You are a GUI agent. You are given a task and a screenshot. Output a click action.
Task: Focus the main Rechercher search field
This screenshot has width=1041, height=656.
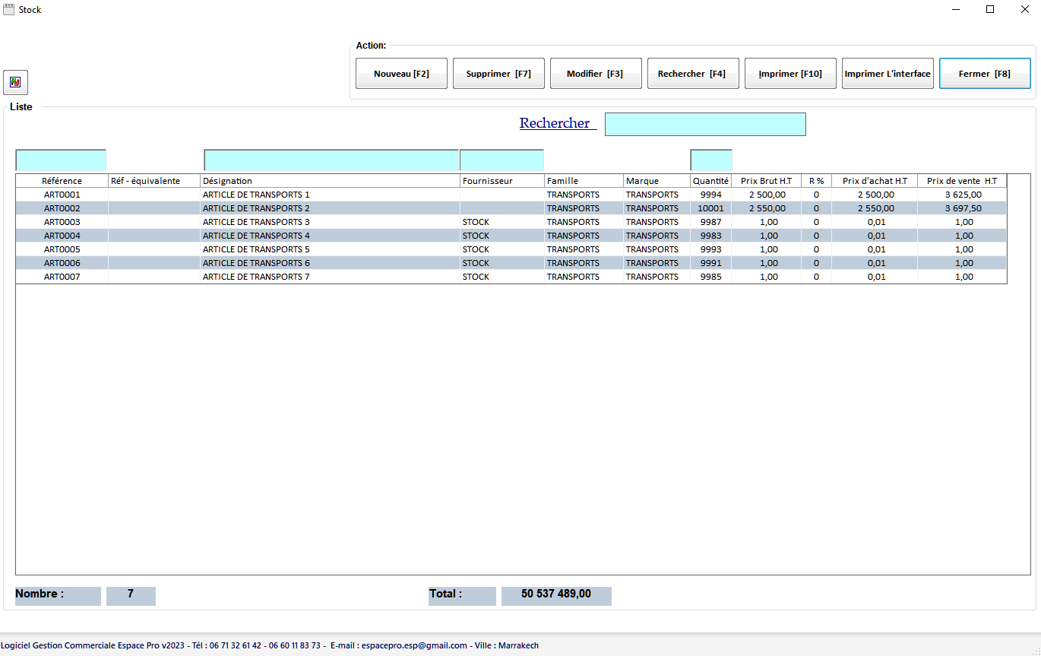(705, 125)
